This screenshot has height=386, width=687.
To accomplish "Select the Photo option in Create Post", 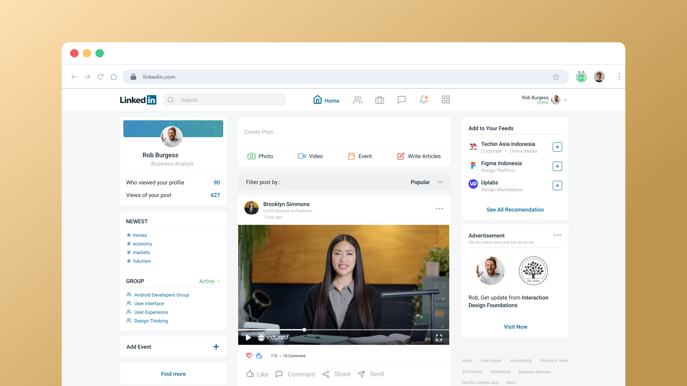I will pyautogui.click(x=260, y=156).
